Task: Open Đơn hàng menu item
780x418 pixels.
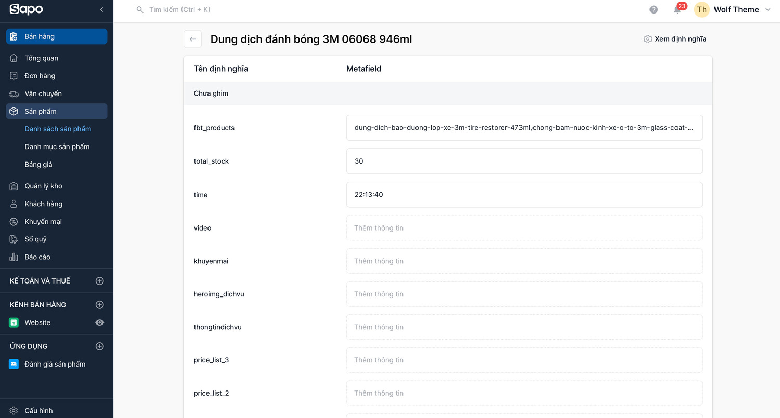Action: click(57, 76)
